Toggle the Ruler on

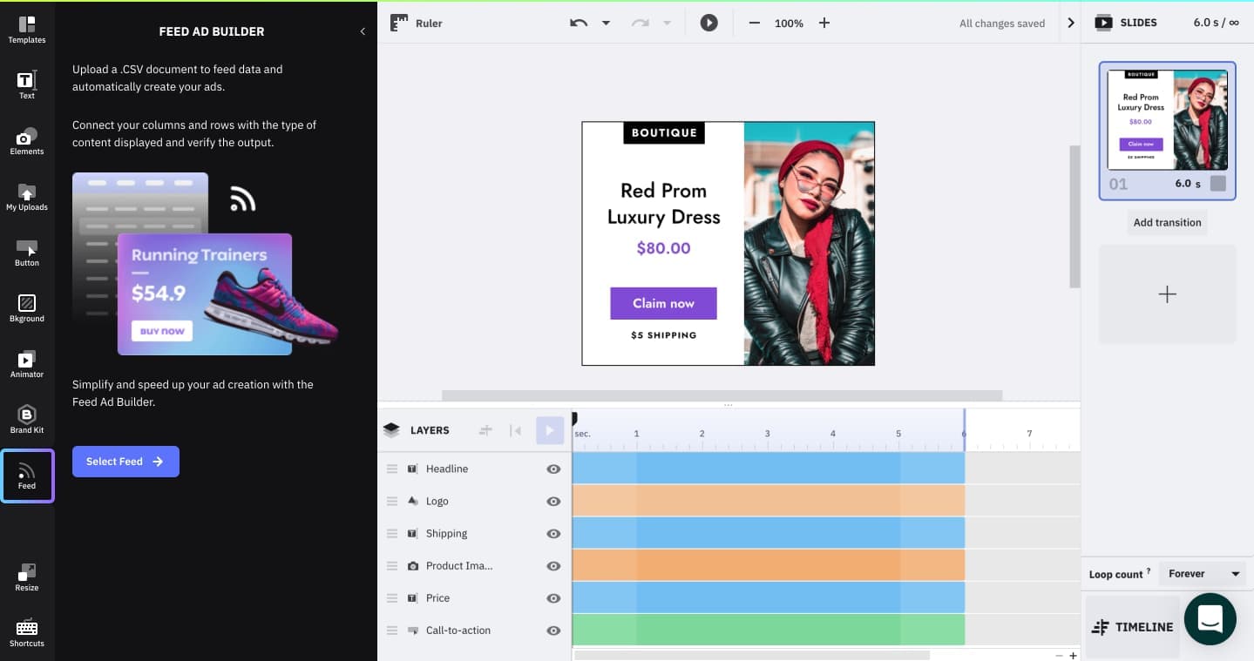[x=416, y=23]
